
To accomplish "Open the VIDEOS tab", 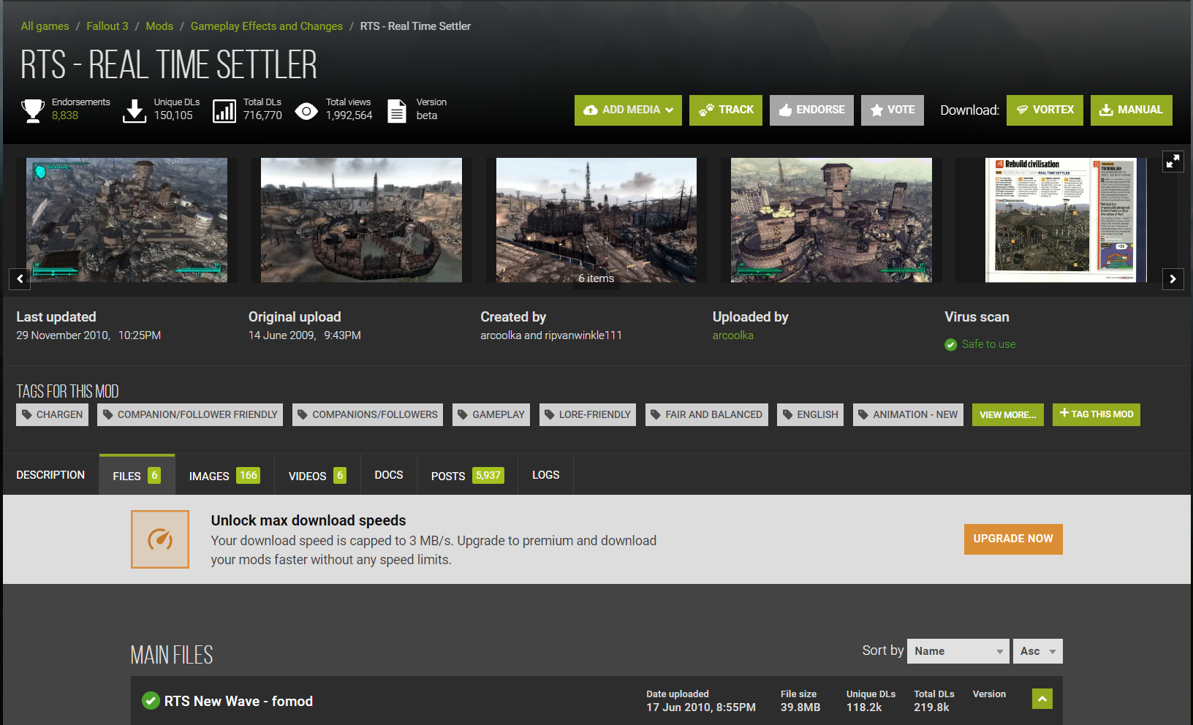I will coord(317,475).
